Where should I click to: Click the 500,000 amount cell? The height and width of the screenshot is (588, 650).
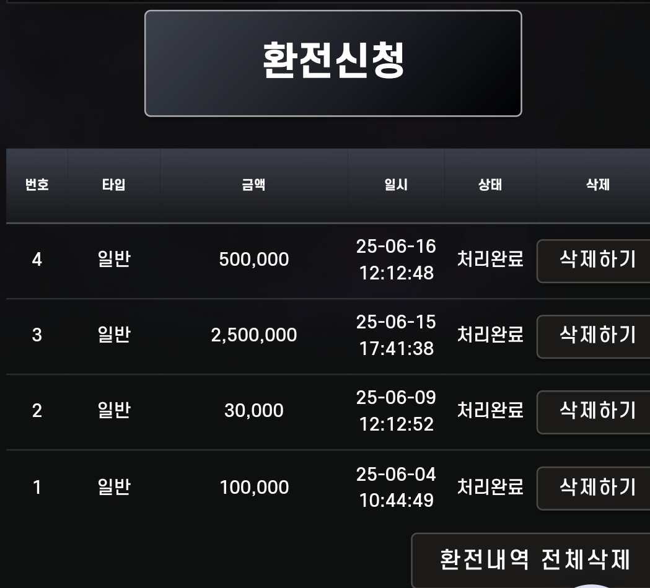click(x=253, y=260)
